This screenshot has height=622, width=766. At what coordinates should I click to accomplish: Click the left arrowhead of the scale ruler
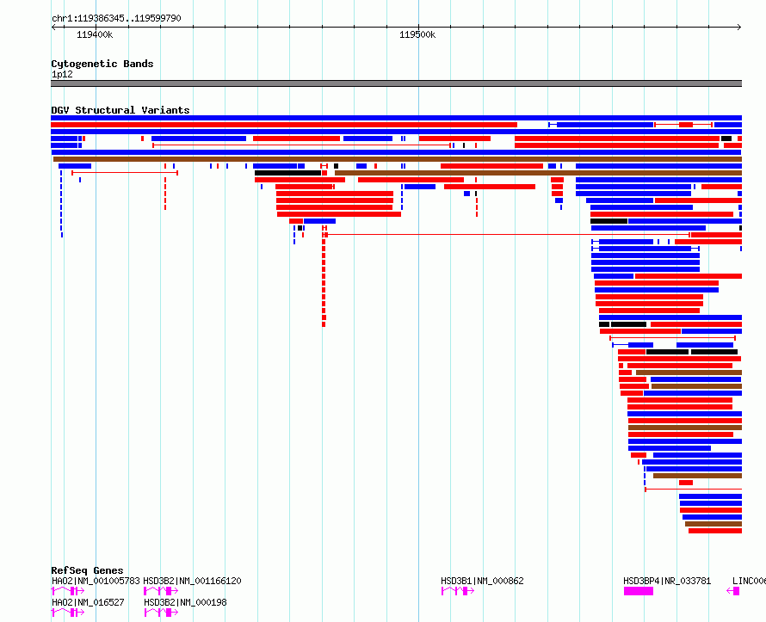click(53, 27)
